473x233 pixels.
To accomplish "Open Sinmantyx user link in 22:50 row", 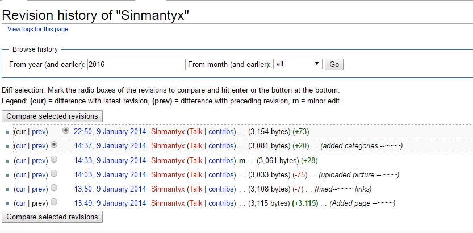I will click(168, 132).
